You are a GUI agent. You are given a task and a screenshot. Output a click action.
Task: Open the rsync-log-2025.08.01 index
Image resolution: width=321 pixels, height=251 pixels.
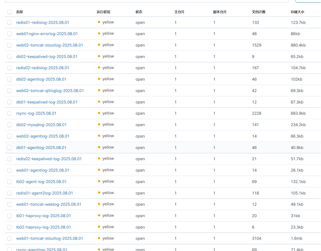[36, 113]
